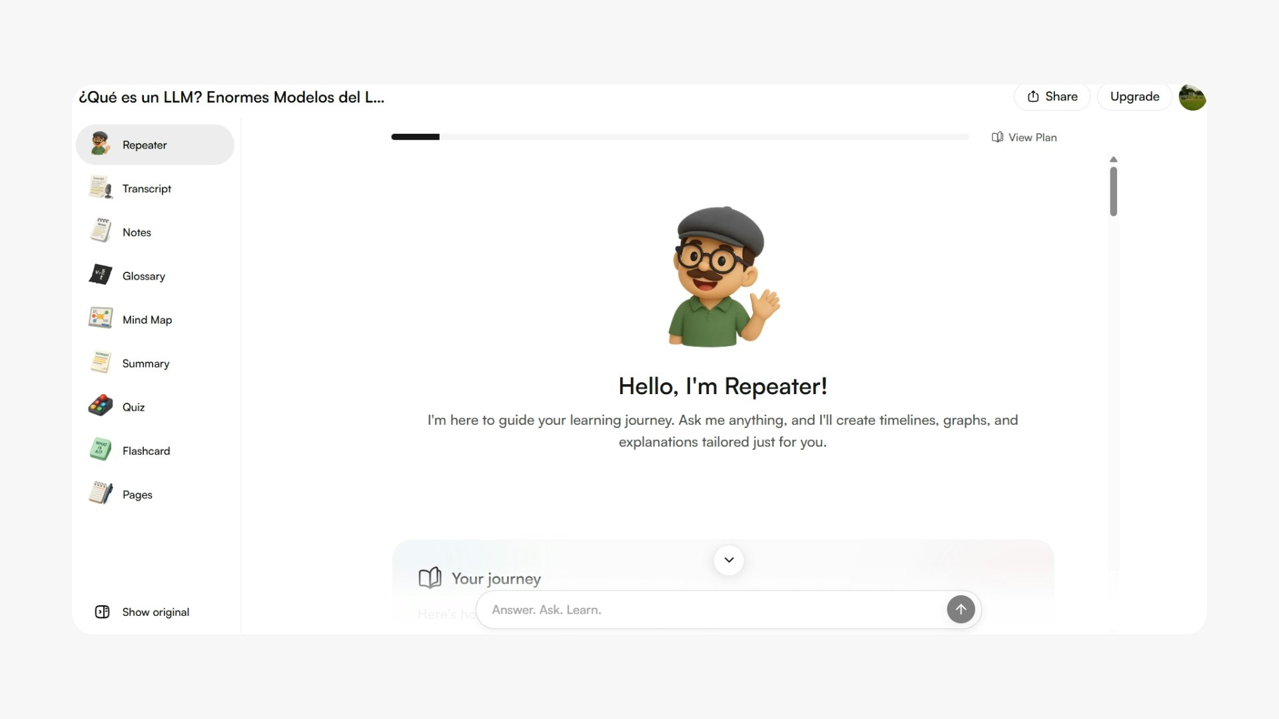1279x719 pixels.
Task: Open the Glossary icon
Action: click(101, 276)
